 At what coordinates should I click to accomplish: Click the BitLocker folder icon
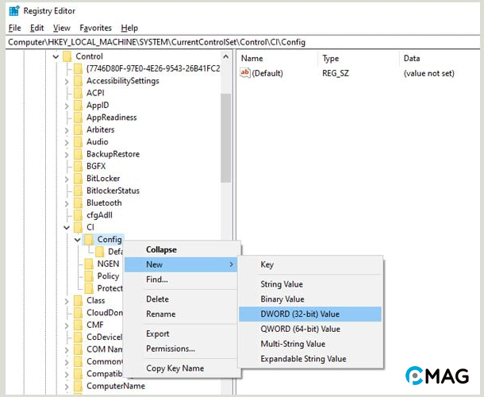point(78,179)
